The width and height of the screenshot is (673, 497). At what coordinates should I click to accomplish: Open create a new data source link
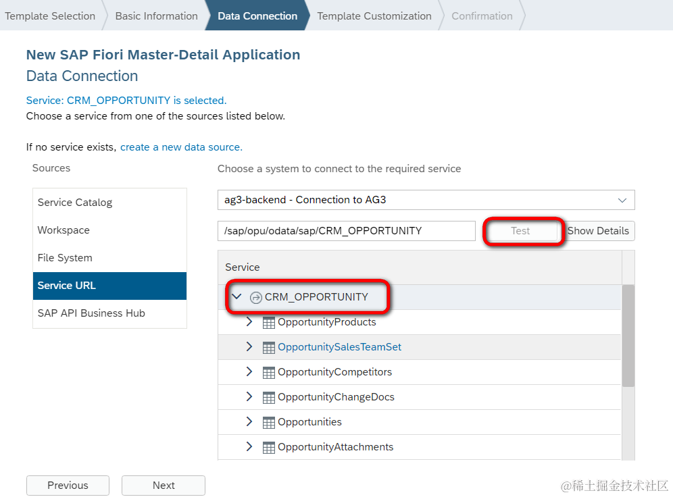tap(181, 147)
